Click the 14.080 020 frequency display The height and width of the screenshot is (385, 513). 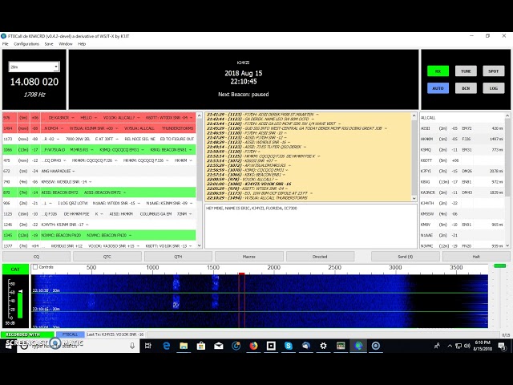coord(34,82)
